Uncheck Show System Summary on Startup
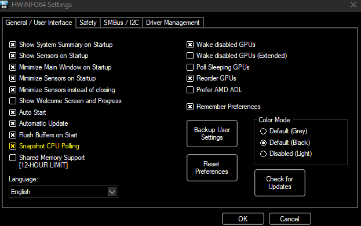Viewport: 361px width, 226px height. tap(13, 45)
